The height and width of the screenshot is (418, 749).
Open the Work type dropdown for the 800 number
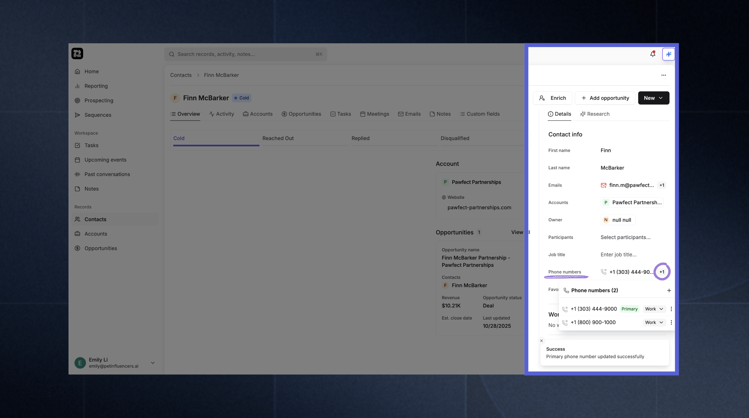[654, 322]
